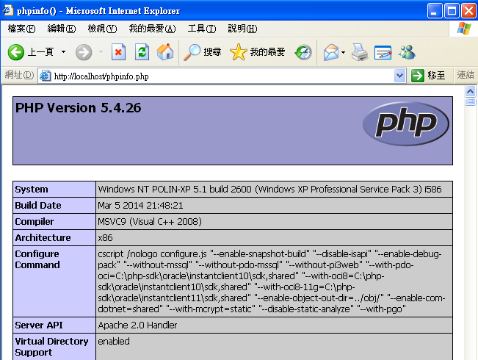Open the 檢視(V) menu

tap(102, 29)
